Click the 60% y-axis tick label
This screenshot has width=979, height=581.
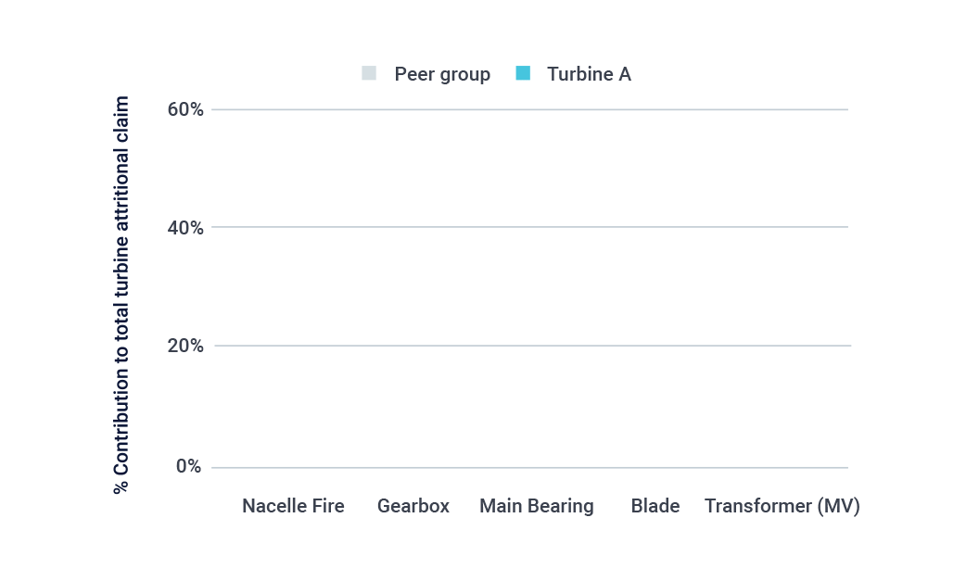click(185, 110)
